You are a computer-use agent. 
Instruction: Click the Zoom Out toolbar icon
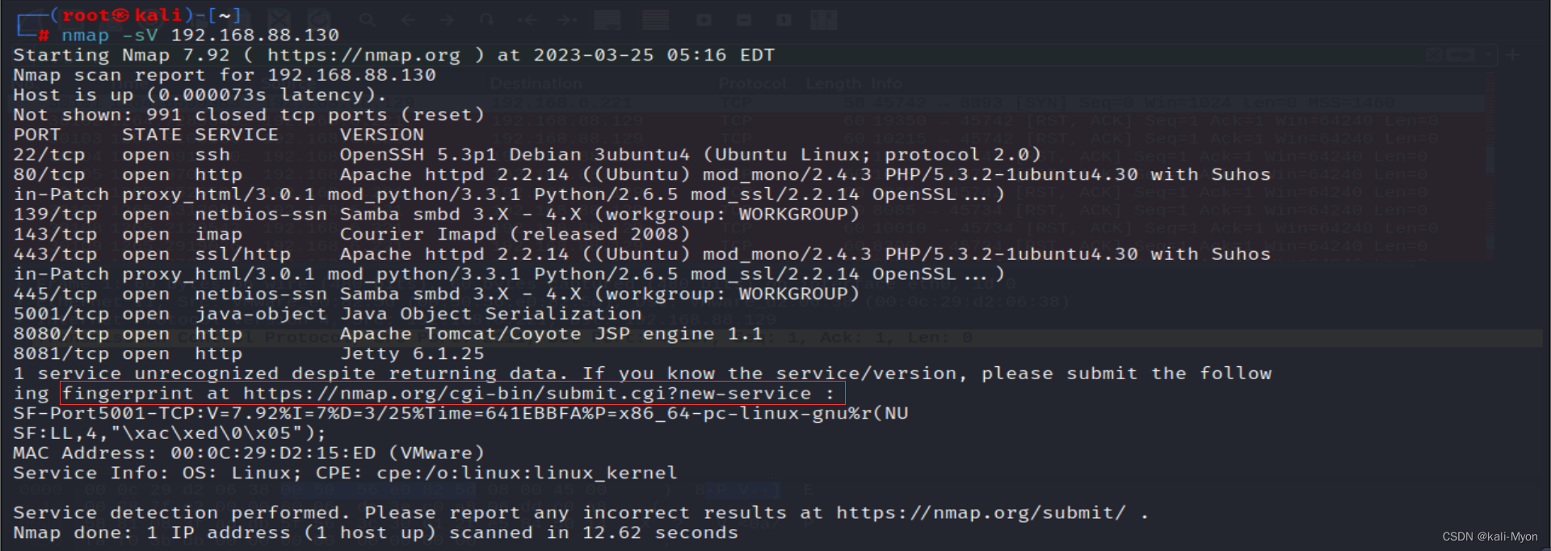(744, 19)
